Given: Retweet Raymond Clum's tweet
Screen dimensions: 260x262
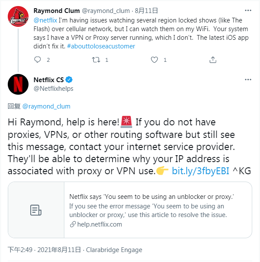Looking at the screenshot, I should 96,60.
